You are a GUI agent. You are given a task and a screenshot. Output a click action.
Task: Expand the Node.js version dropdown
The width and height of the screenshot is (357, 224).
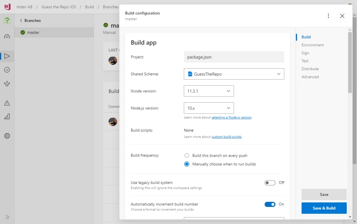[x=209, y=108]
